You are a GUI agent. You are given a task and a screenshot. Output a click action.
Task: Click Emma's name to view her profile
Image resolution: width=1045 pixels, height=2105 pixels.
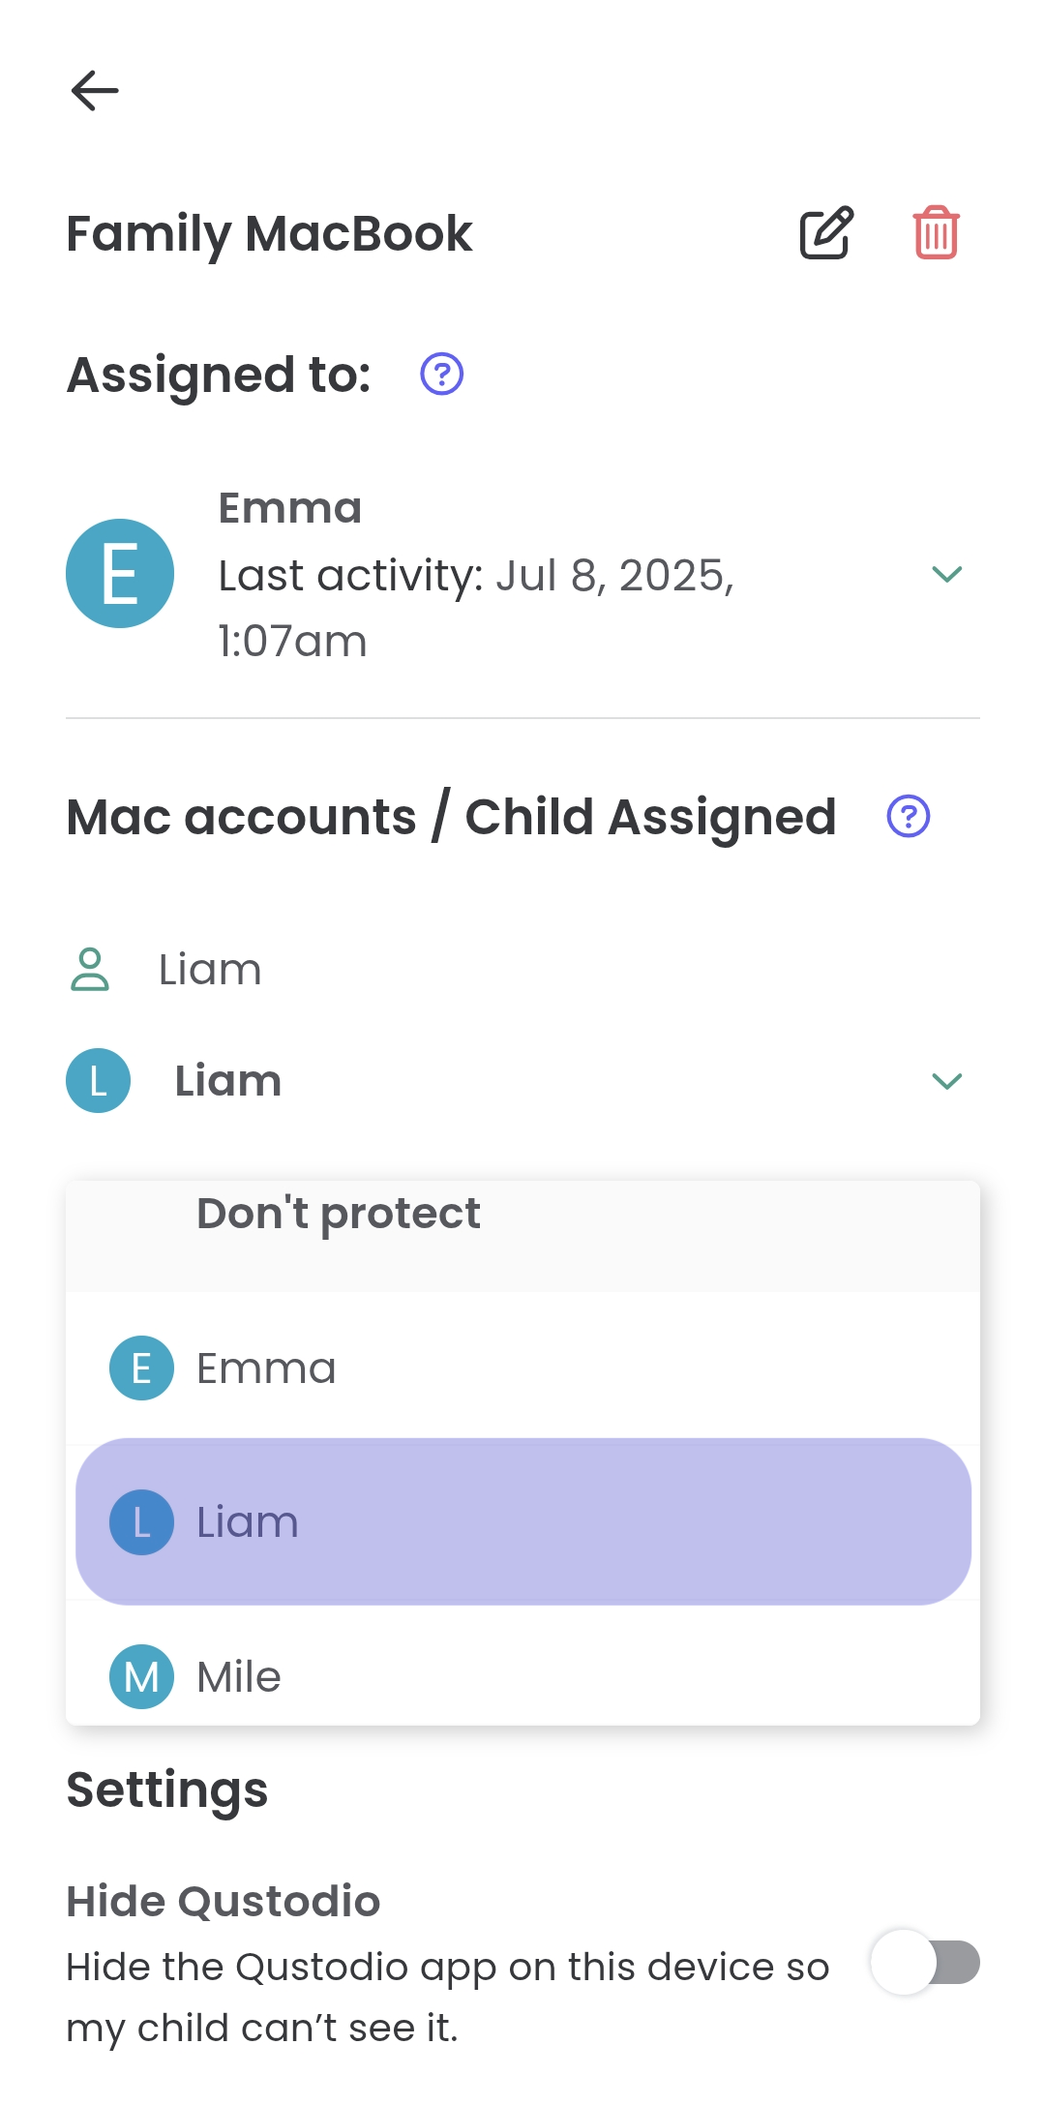[289, 506]
